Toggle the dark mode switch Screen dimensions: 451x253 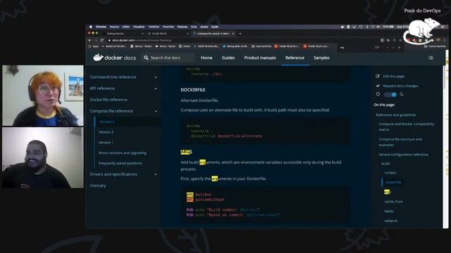390,94
